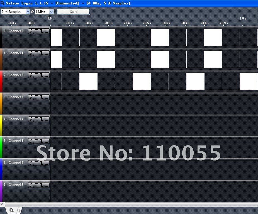Image resolution: width=258 pixels, height=214 pixels.
Task: Click the 7 - Channel 7 label
Action: tap(13, 185)
